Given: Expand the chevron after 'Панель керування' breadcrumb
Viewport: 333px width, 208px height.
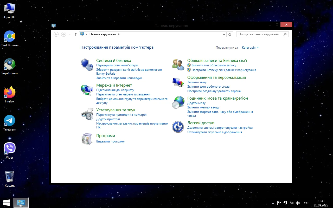Looking at the screenshot, I should pos(119,34).
